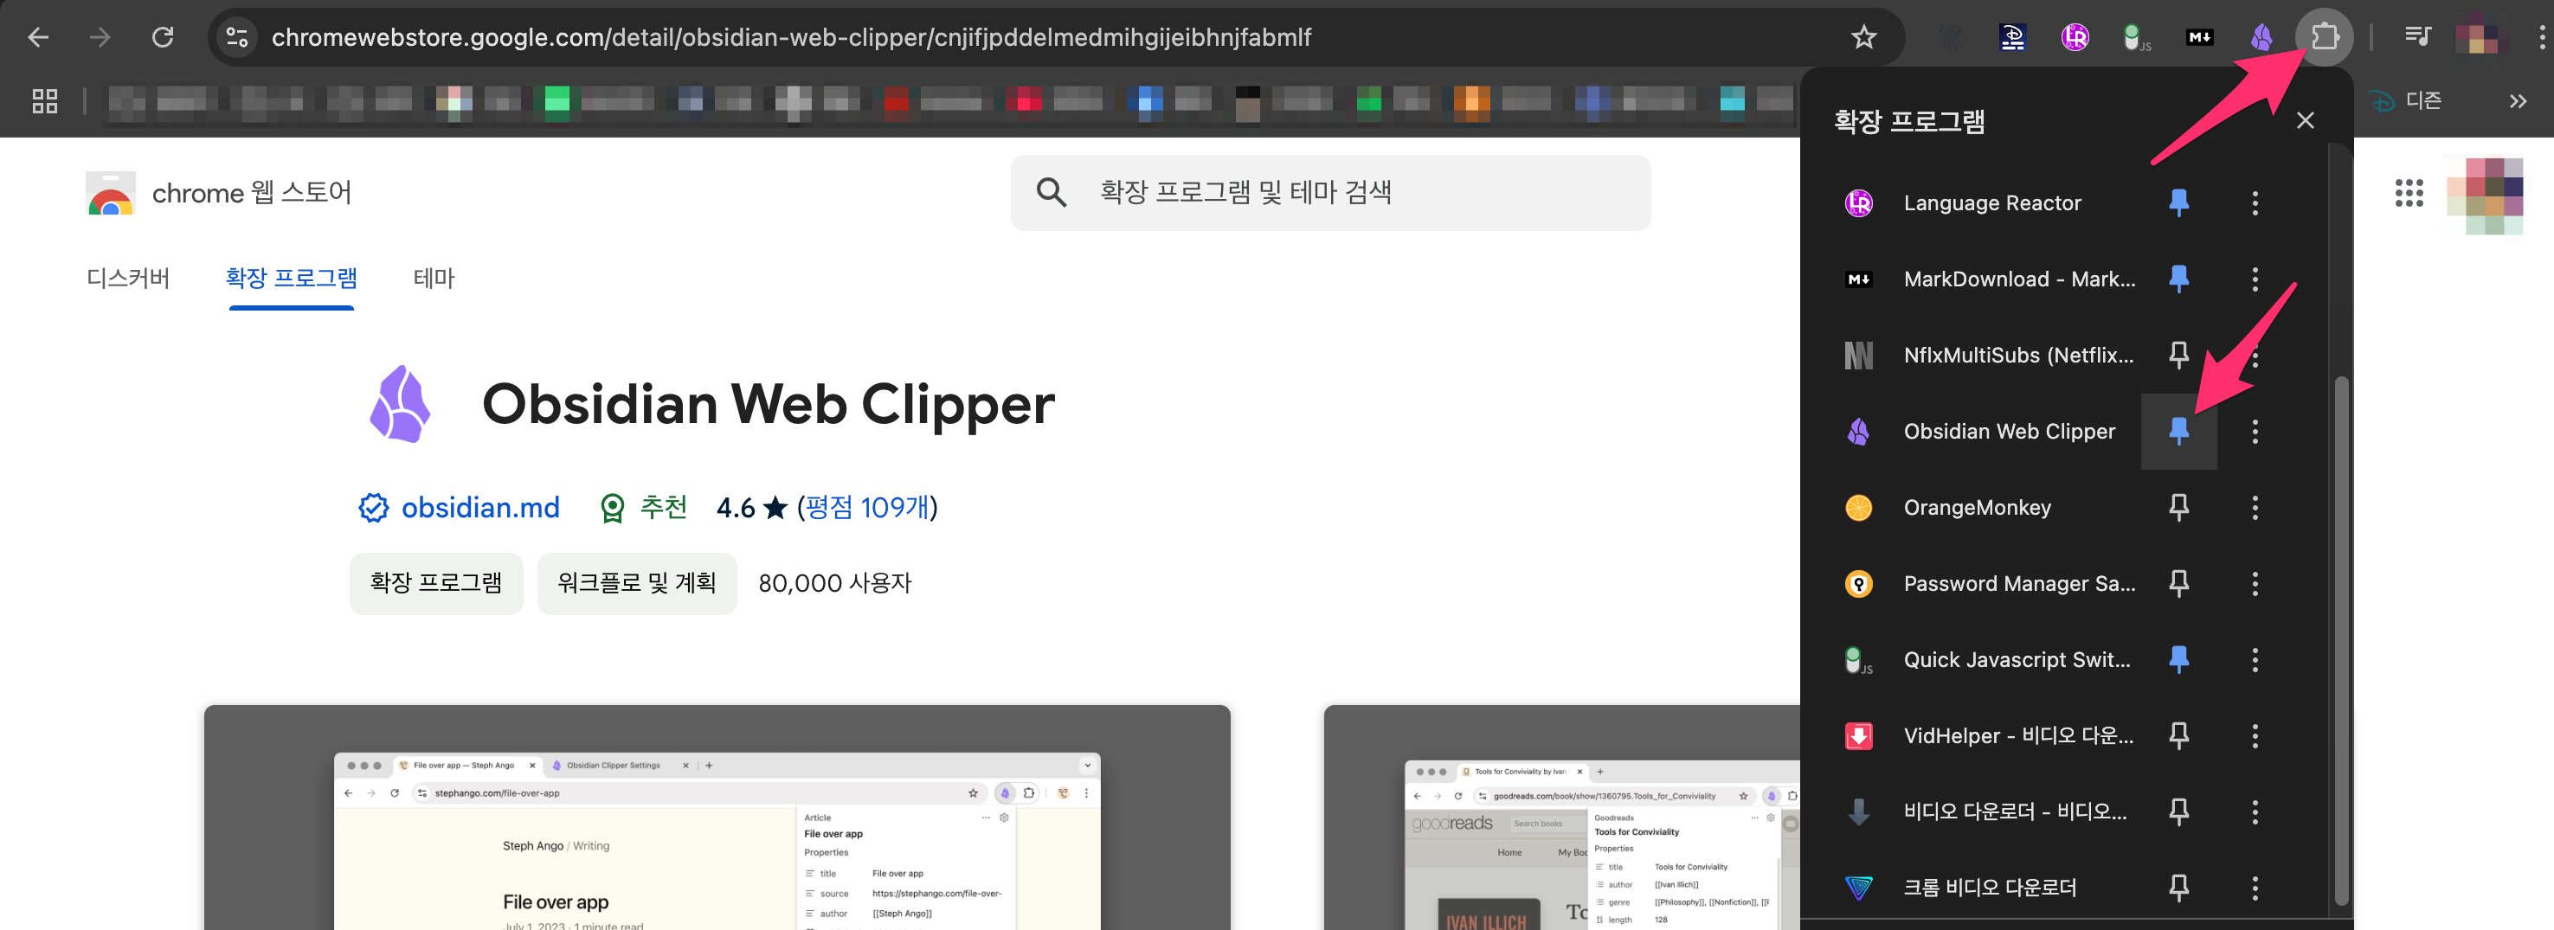Switch to the 디스커버 tab
The width and height of the screenshot is (2554, 930).
pyautogui.click(x=128, y=278)
